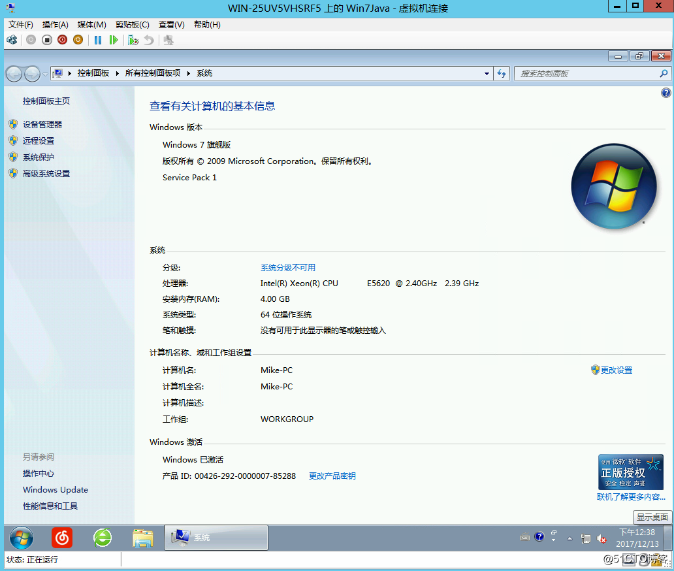Refresh the address bar location
Screen dimensions: 674x571
pyautogui.click(x=502, y=74)
